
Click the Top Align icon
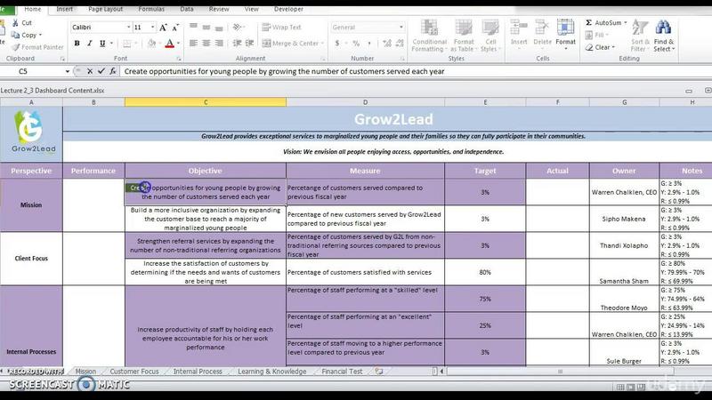tap(193, 28)
